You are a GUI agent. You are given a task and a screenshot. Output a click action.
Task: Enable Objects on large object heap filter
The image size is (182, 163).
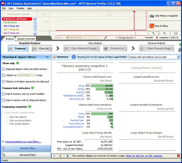click(x=4, y=75)
